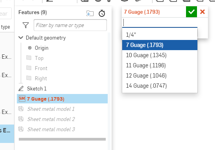Click the add folder icon in Features
This screenshot has height=150, width=215.
pyautogui.click(x=90, y=13)
